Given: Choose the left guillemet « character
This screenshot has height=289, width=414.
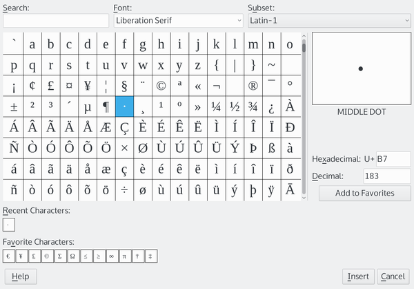Looking at the screenshot, I should [x=198, y=86].
